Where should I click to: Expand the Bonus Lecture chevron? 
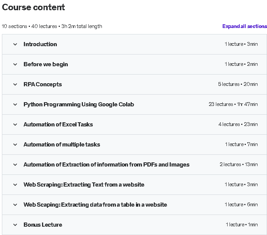(15, 225)
